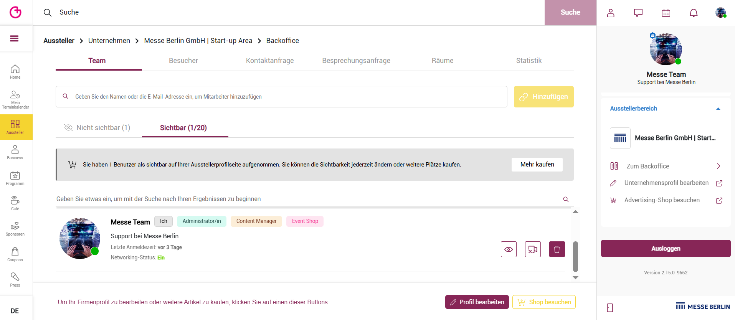Open the hamburger menu icon
735x320 pixels.
(14, 38)
